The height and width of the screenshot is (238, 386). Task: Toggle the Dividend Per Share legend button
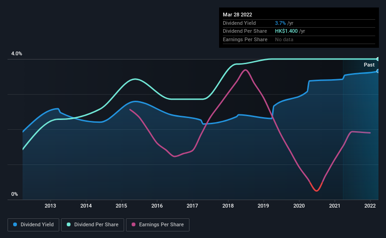click(93, 225)
